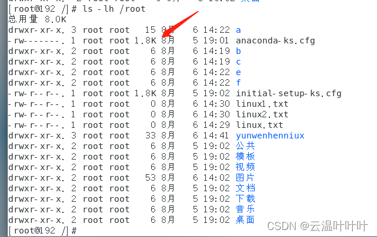The width and height of the screenshot is (377, 237).
Task: Click the directory name "c"
Action: 238,62
